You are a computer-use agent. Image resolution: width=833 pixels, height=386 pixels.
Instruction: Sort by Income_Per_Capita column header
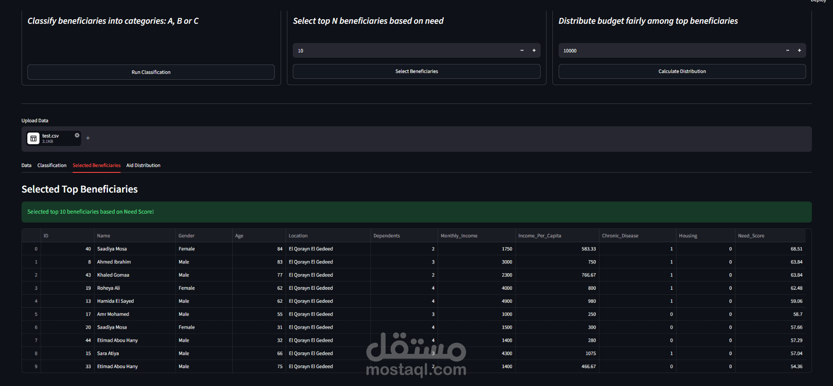pos(557,236)
